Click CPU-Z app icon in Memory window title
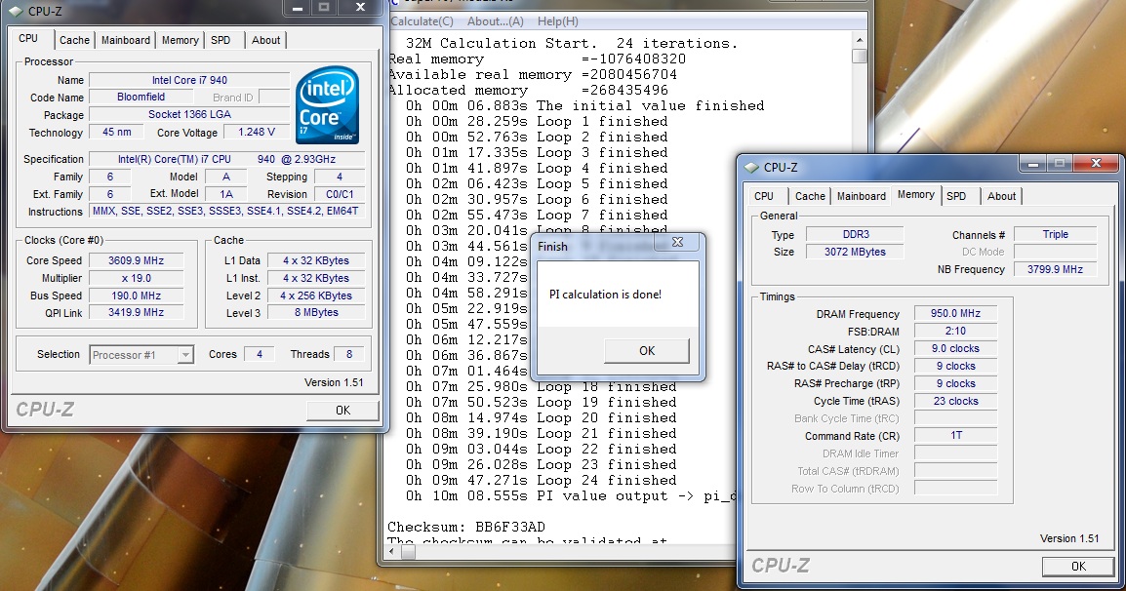 coord(751,168)
